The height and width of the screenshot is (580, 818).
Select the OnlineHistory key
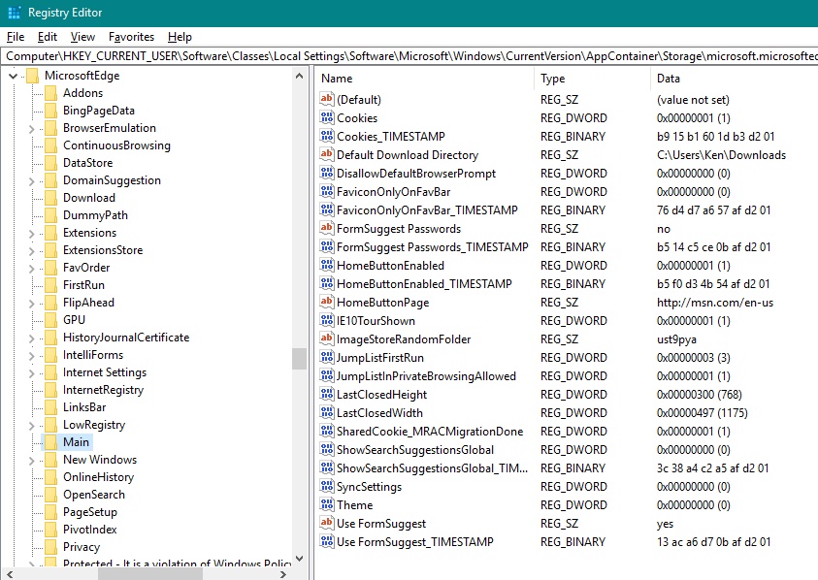[98, 477]
